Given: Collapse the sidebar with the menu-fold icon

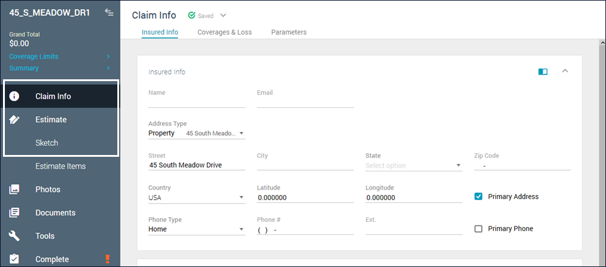Looking at the screenshot, I should point(109,12).
